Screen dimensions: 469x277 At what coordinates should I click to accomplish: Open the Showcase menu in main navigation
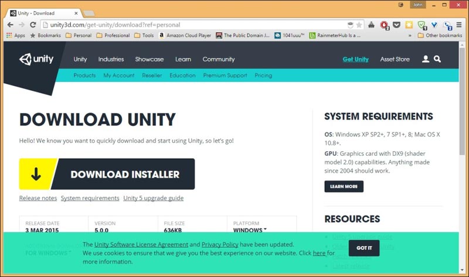[x=149, y=59]
